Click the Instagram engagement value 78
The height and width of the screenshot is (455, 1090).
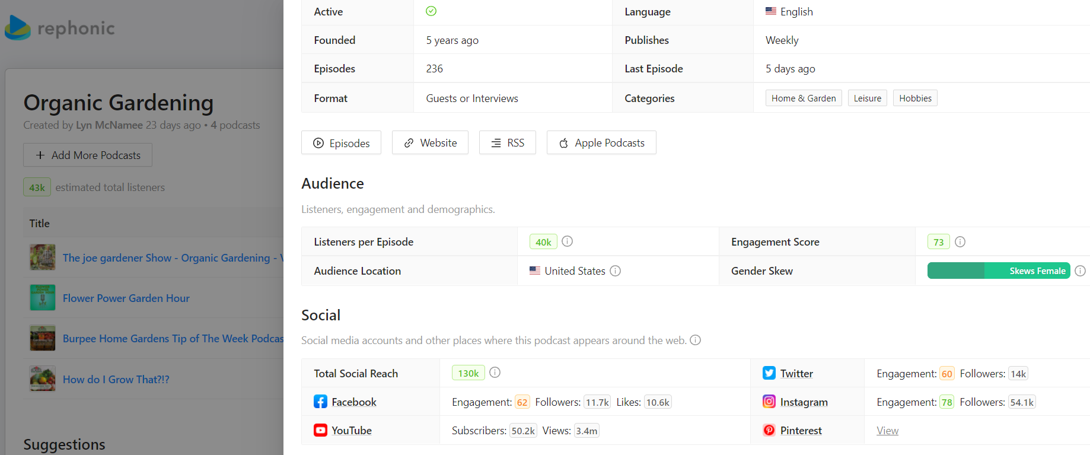pyautogui.click(x=946, y=402)
